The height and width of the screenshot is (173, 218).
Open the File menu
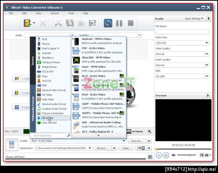(x=11, y=13)
